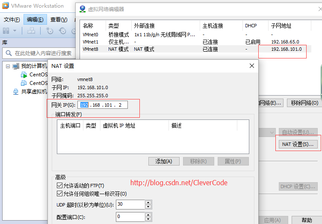Image resolution: width=322 pixels, height=224 pixels.
Task: Select the VMnet1 host-only network row
Action: pyautogui.click(x=197, y=42)
